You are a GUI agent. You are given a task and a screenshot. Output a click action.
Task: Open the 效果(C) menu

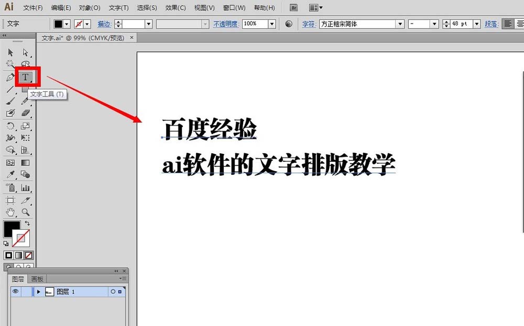(x=176, y=8)
